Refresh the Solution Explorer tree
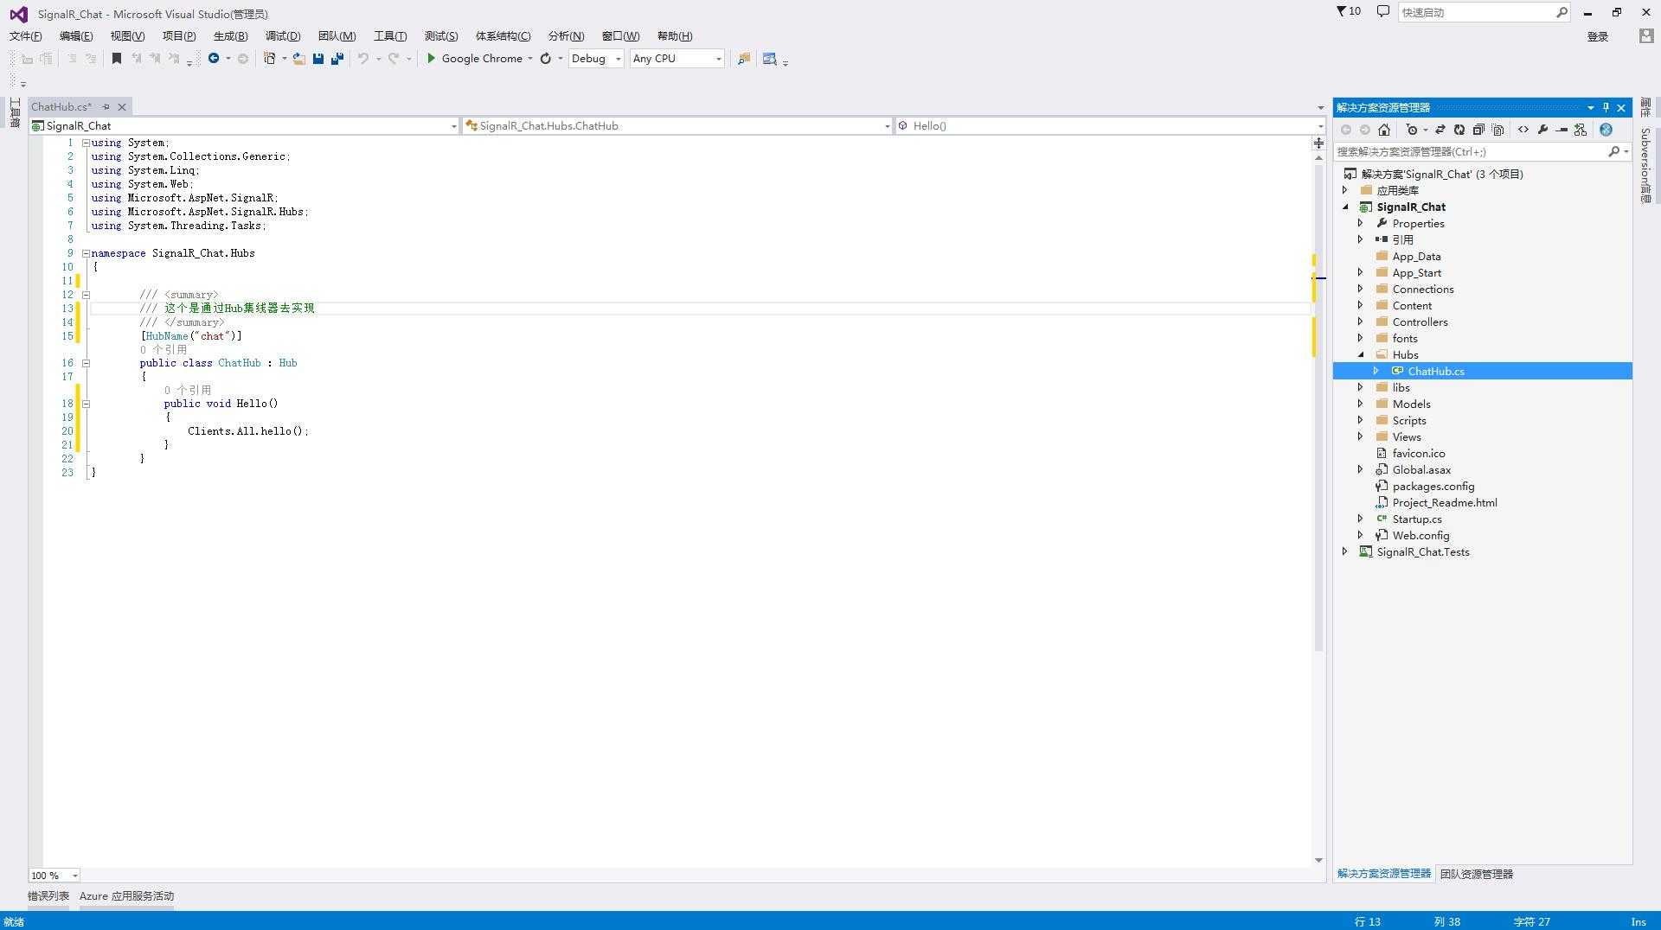 pos(1459,130)
